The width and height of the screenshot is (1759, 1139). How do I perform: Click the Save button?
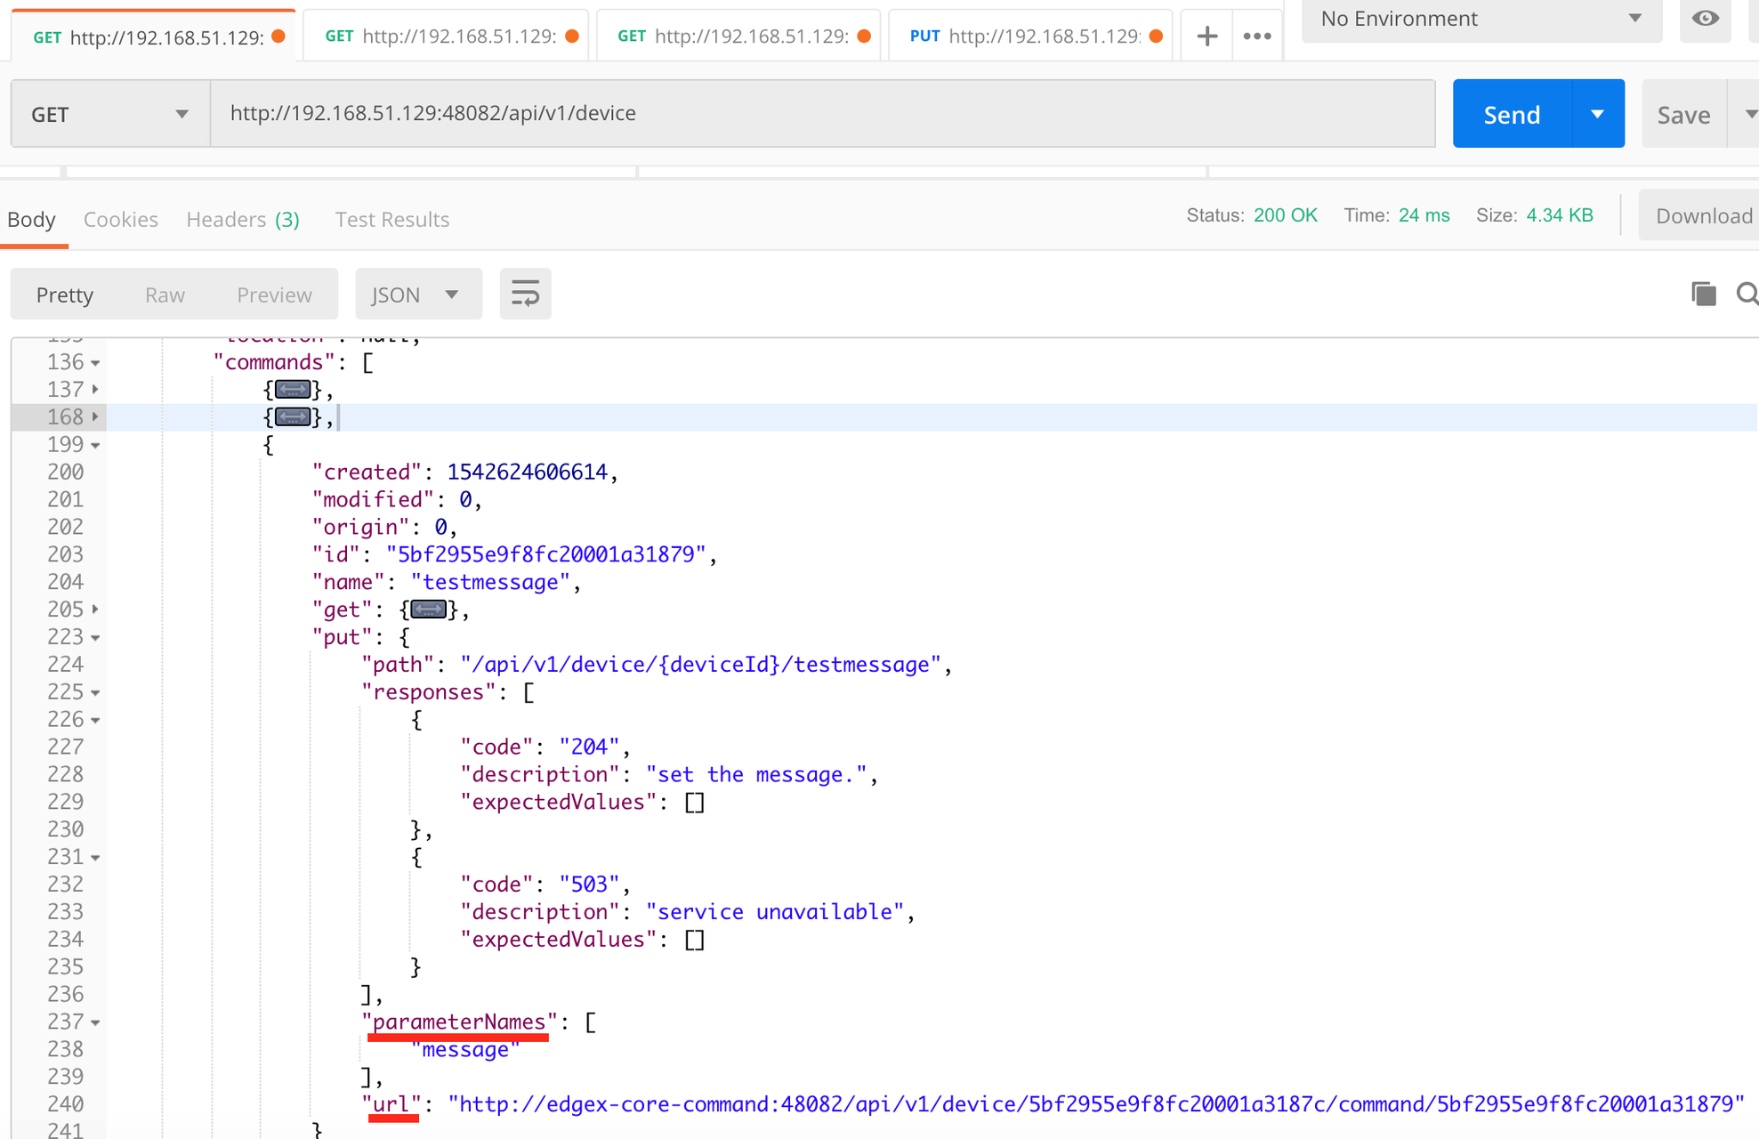pyautogui.click(x=1683, y=114)
